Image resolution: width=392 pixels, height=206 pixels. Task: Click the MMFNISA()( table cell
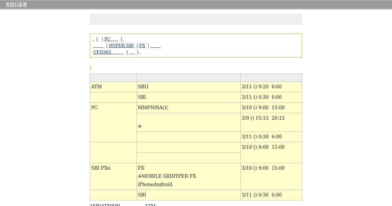pyautogui.click(x=188, y=108)
